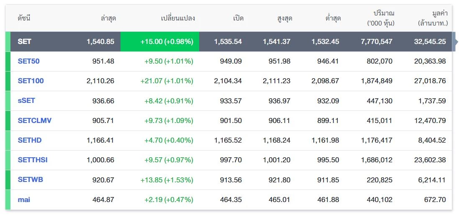Click the เปลี่ยนแปลง column header
459x215 pixels.
178,18
